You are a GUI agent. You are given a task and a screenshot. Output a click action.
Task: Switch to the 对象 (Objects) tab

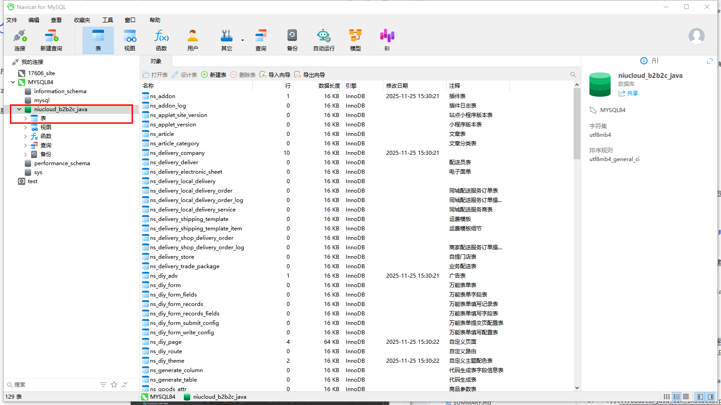pos(156,61)
